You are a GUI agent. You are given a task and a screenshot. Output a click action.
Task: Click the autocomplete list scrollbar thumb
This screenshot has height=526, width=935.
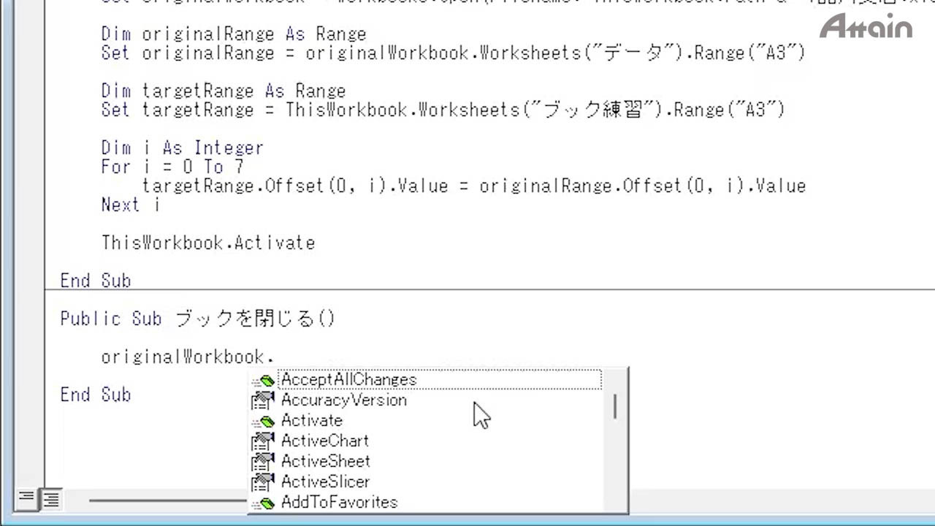pyautogui.click(x=615, y=406)
